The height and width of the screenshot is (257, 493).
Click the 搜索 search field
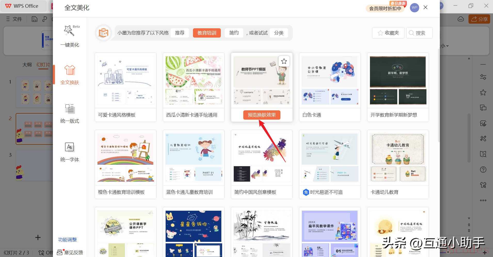pos(419,33)
